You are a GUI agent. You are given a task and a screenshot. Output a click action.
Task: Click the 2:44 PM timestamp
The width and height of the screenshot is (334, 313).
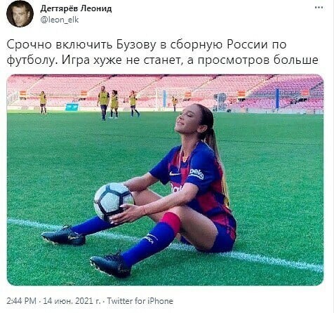(x=22, y=301)
